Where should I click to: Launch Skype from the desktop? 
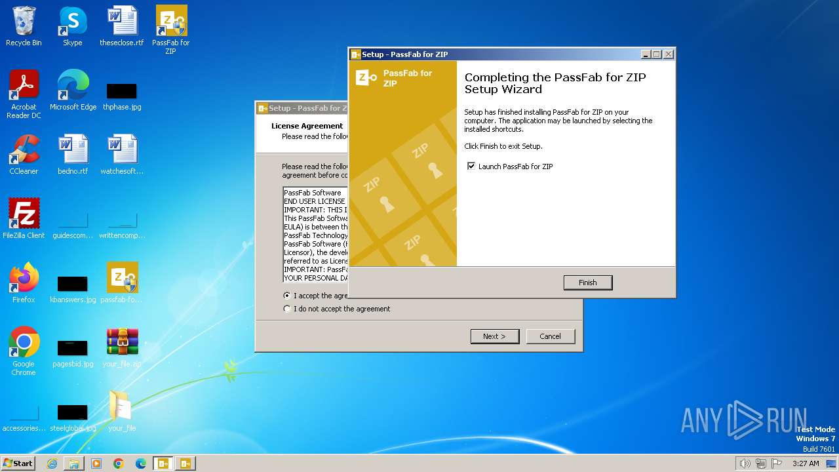tap(72, 26)
